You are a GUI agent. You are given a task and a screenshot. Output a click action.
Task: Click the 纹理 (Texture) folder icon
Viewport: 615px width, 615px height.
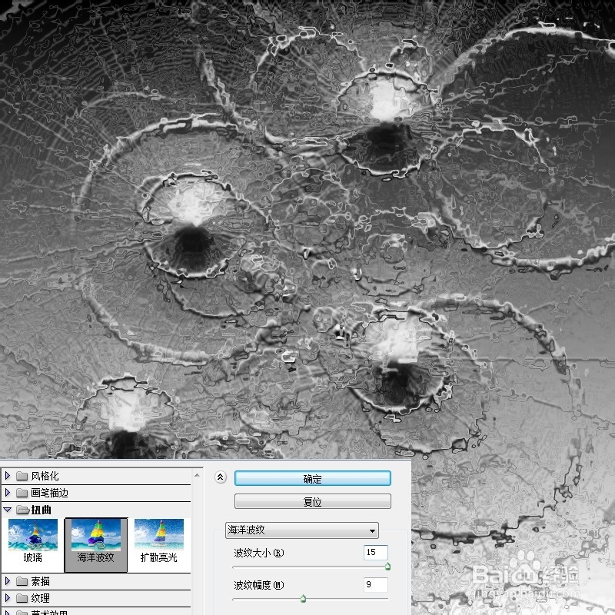point(23,598)
